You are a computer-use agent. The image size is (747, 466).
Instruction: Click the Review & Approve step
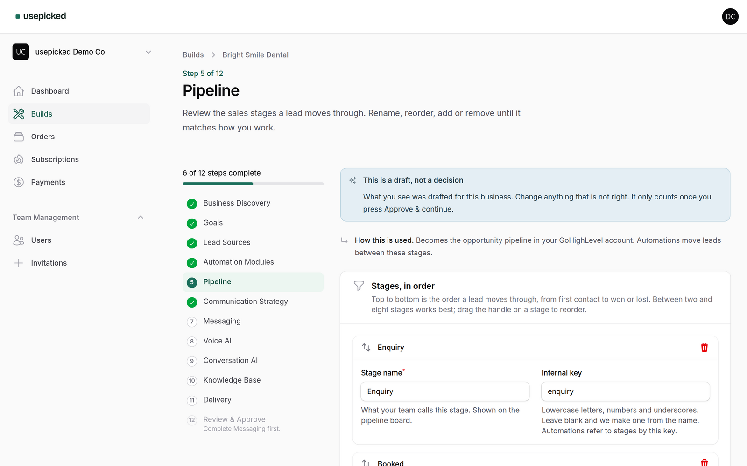coord(253,423)
